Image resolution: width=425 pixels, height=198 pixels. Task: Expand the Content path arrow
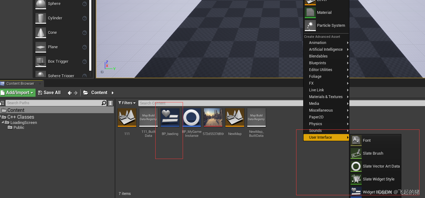pos(113,93)
